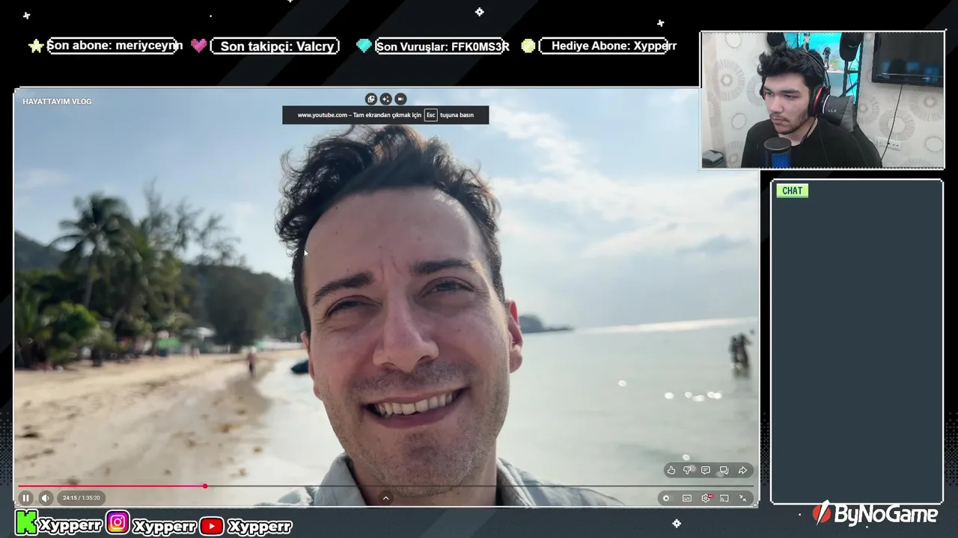Toggle the autoplay switch

(x=666, y=498)
